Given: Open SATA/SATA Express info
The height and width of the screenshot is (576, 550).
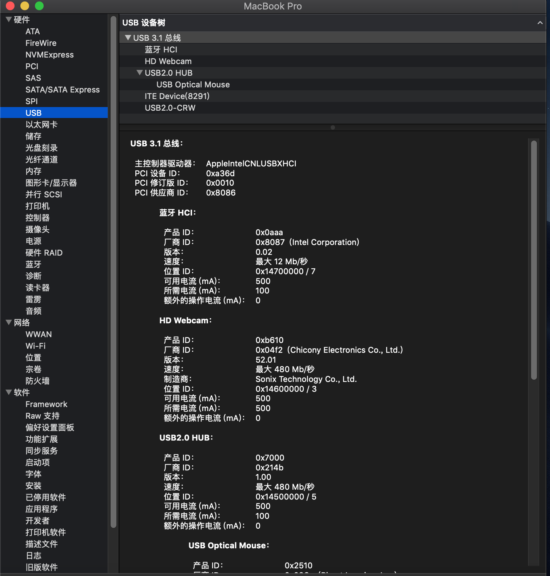Looking at the screenshot, I should pyautogui.click(x=63, y=90).
